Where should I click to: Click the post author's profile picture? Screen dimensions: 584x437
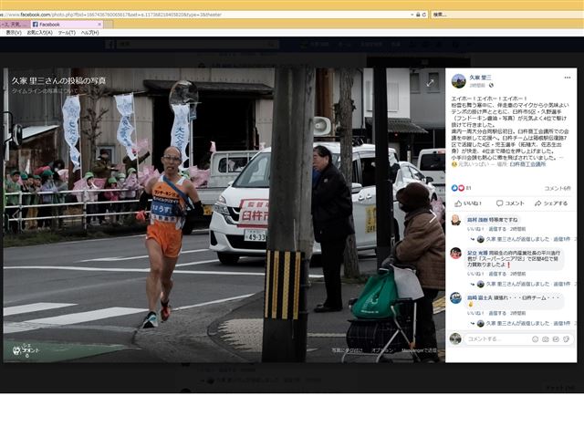coord(458,81)
